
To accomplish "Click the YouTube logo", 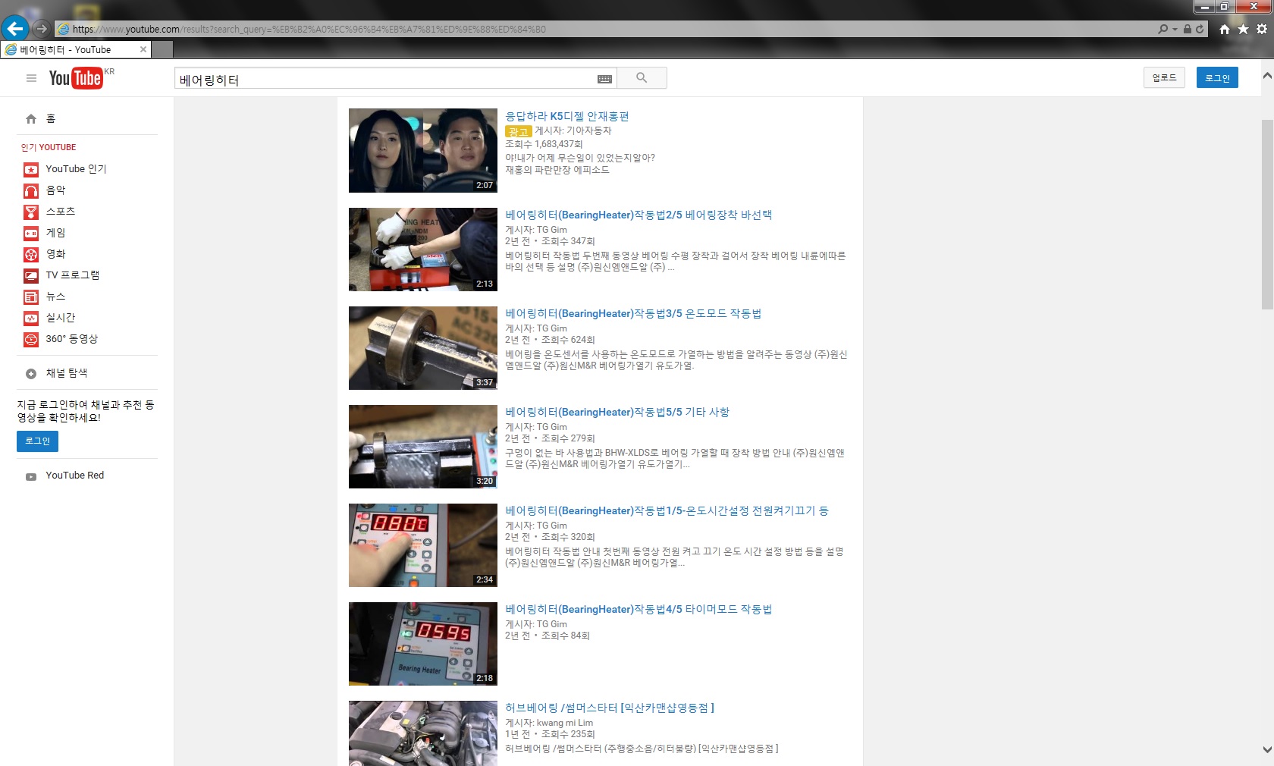I will [76, 78].
